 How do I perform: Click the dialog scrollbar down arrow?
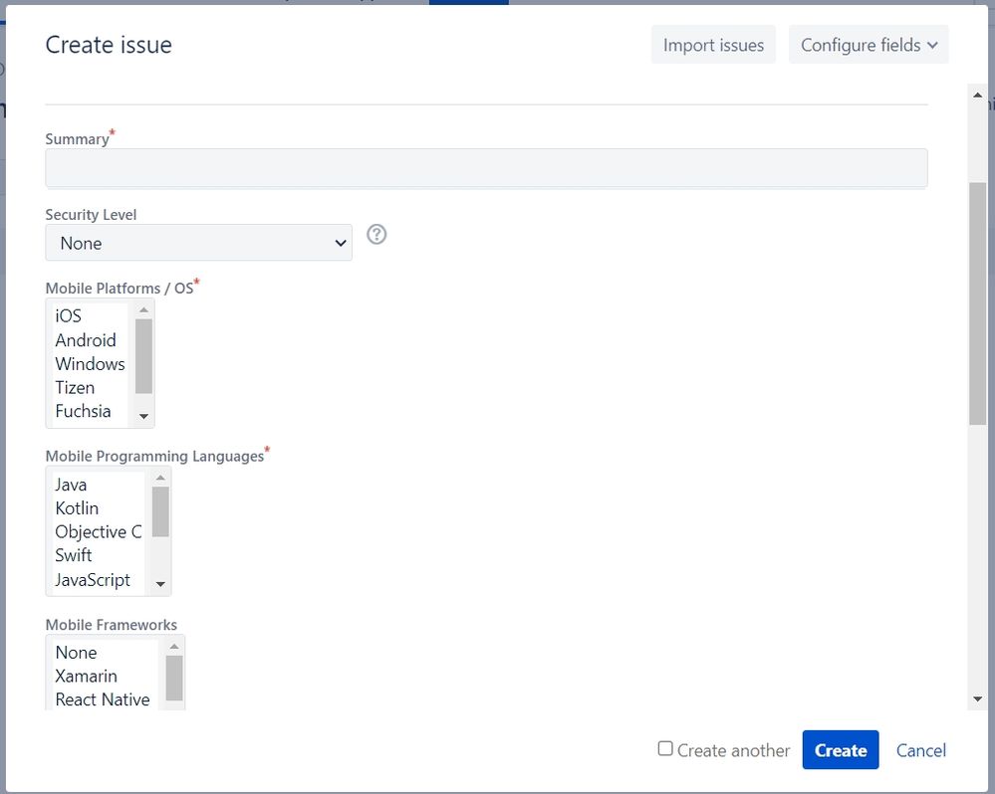(x=977, y=698)
